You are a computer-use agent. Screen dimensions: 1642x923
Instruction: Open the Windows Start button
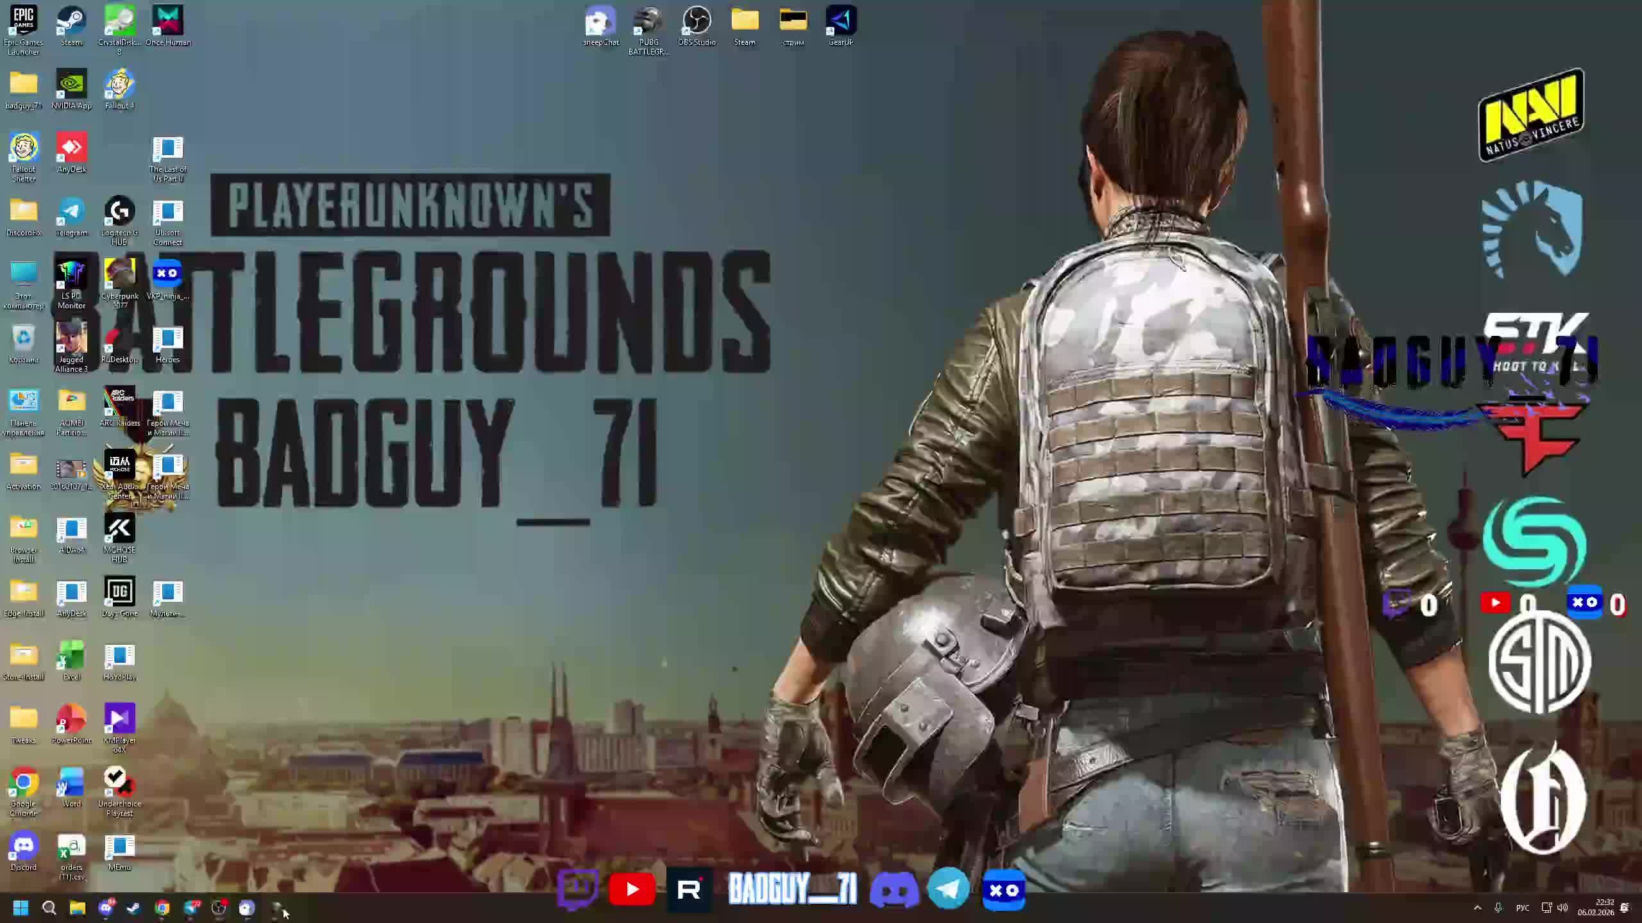(21, 908)
